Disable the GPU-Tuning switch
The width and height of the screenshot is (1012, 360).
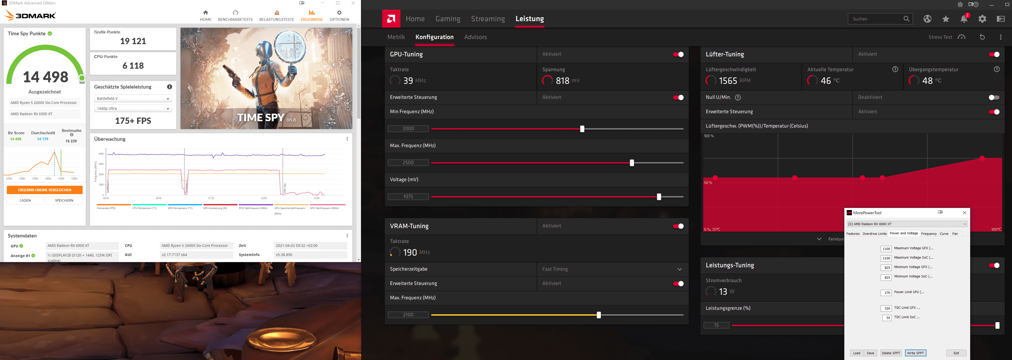click(x=678, y=54)
